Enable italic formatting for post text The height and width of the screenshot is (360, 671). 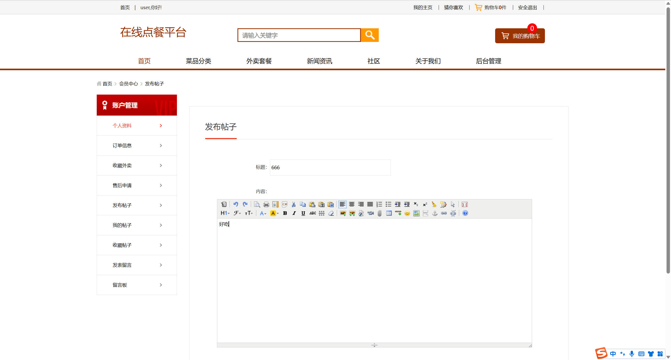tap(294, 213)
